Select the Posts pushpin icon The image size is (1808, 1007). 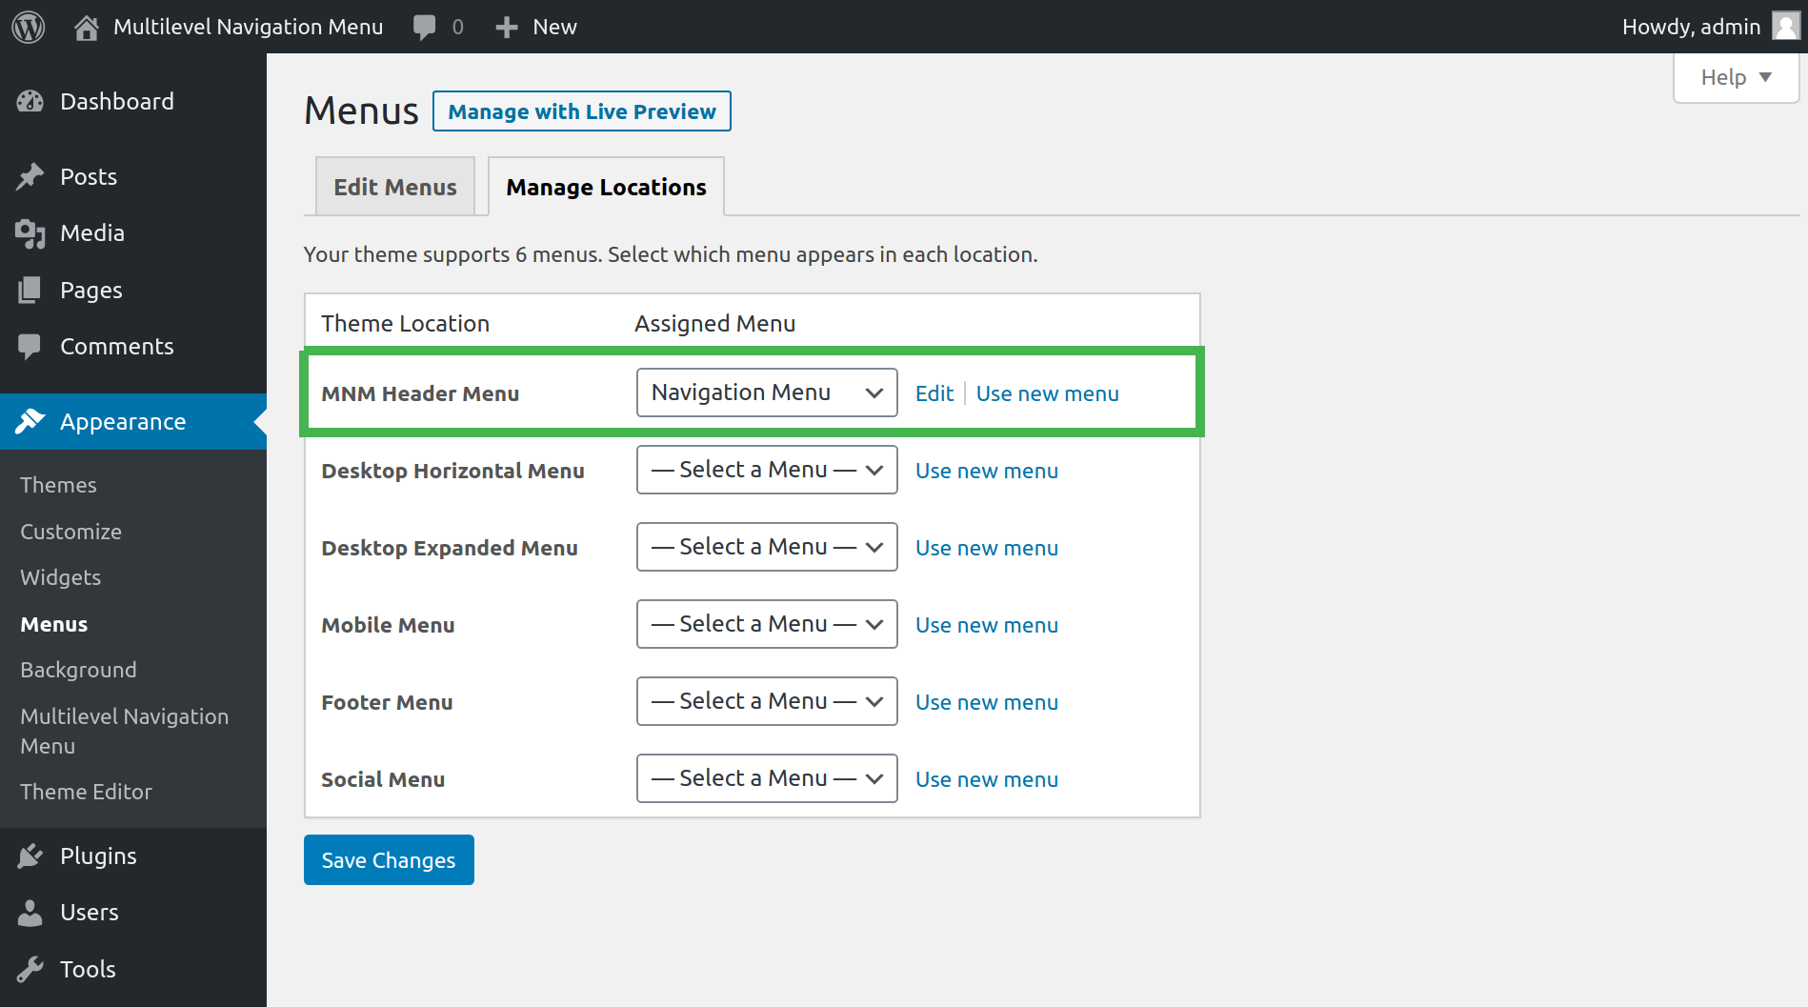click(x=30, y=176)
